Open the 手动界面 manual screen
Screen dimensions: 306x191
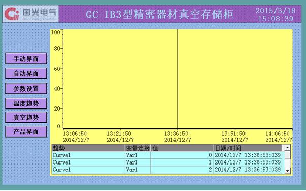[26, 59]
